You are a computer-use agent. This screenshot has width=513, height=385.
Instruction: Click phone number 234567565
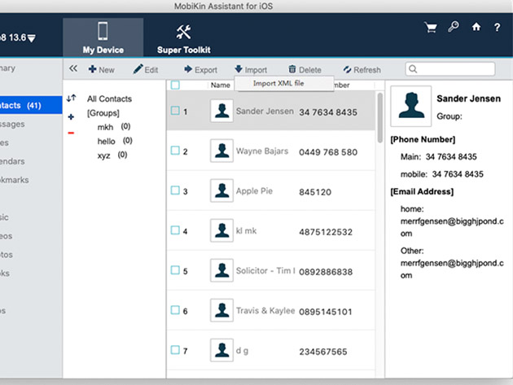pos(323,352)
